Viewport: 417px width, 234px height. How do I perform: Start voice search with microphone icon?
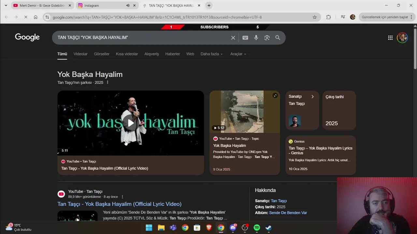point(256,38)
